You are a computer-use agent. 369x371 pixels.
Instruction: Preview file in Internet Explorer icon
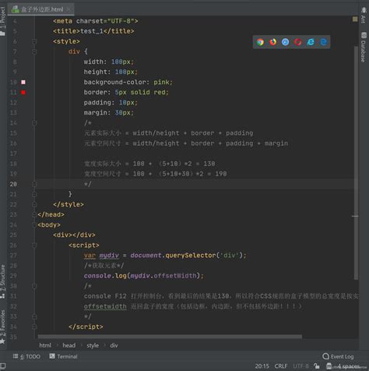coord(311,42)
